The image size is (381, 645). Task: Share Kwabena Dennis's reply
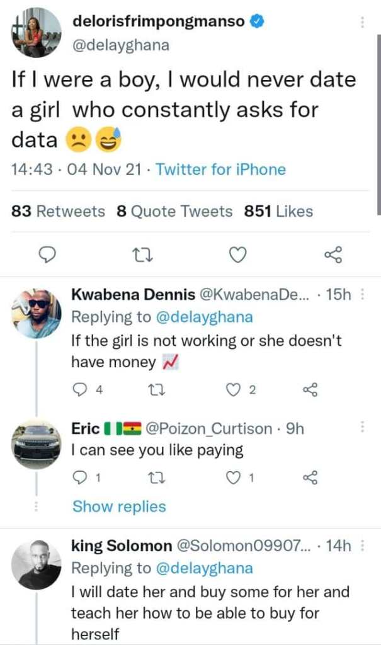(310, 391)
